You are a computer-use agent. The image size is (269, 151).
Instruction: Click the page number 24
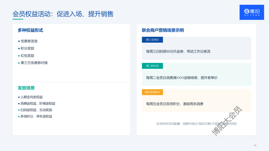[255, 145]
